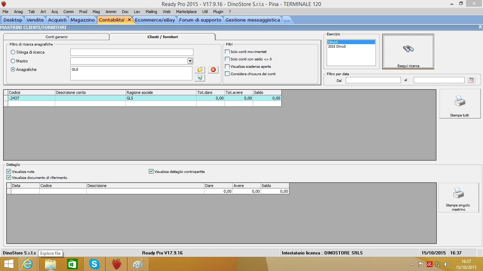Screen dimensions: 483x271
Task: Click the recycle bin icon under the folder
Action: (x=200, y=78)
